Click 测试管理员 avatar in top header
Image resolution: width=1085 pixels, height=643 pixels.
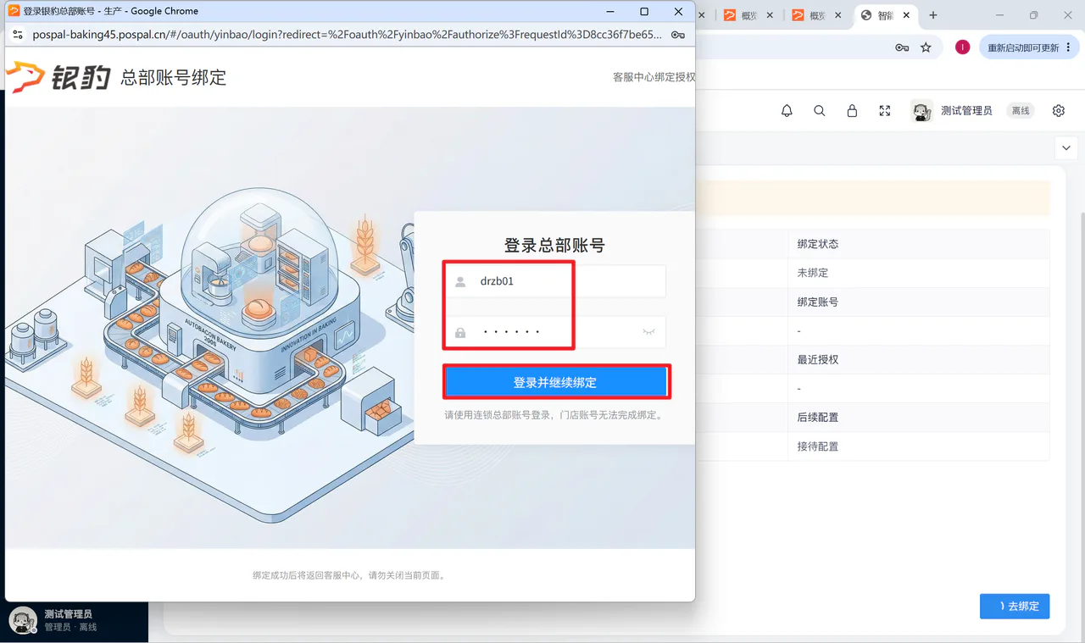coord(921,111)
